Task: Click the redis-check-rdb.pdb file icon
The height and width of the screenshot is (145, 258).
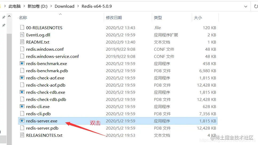Action: [22, 99]
